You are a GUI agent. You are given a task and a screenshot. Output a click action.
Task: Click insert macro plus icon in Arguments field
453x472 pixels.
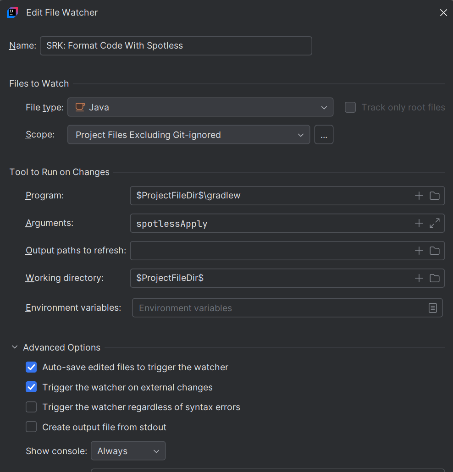pos(419,223)
